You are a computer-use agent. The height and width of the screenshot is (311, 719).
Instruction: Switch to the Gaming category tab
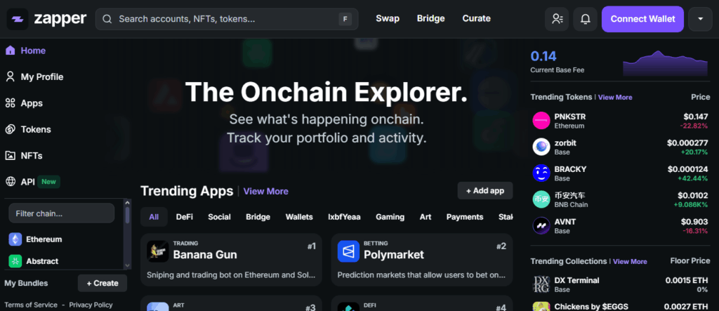coord(390,217)
